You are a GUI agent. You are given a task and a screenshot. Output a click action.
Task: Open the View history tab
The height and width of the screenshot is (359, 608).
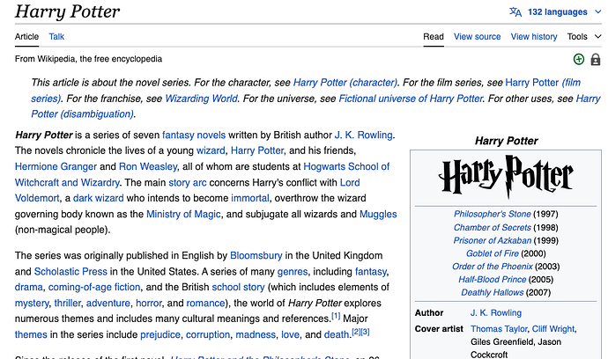[x=534, y=36]
